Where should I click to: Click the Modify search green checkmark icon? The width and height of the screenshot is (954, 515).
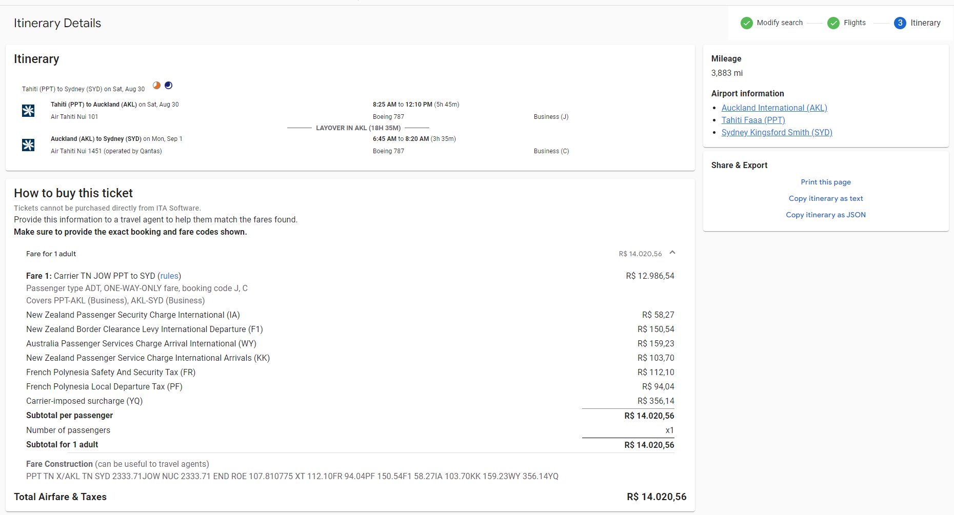747,23
